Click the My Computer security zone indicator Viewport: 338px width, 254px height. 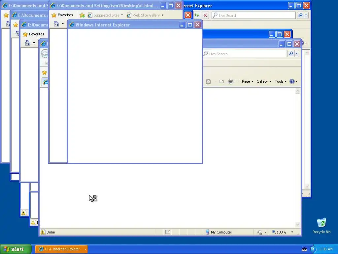click(x=219, y=232)
